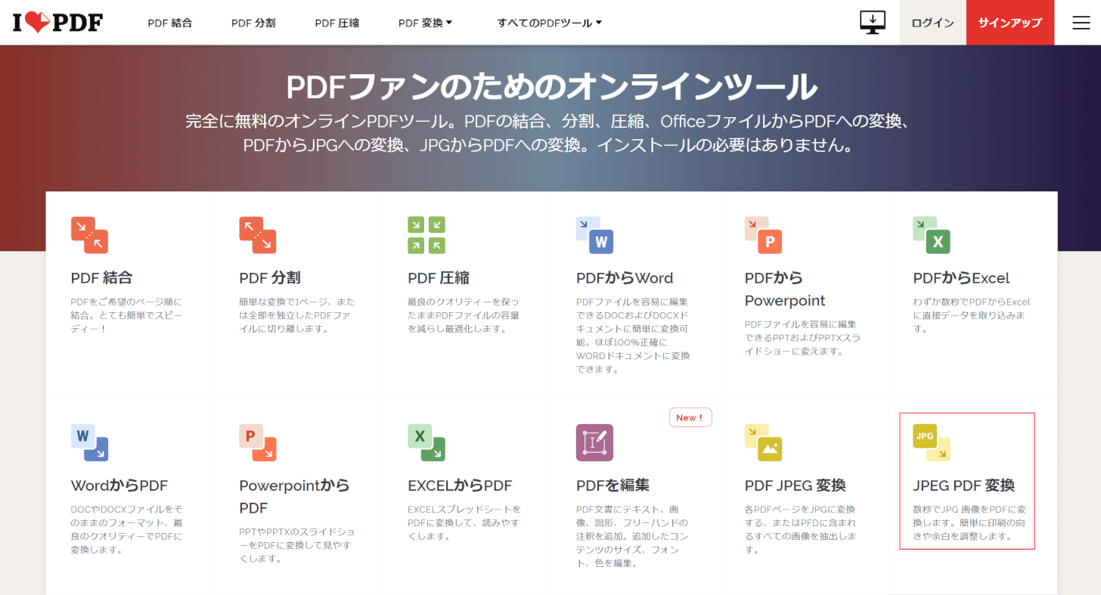Open PDF 分割 in the top navigation

[x=253, y=23]
